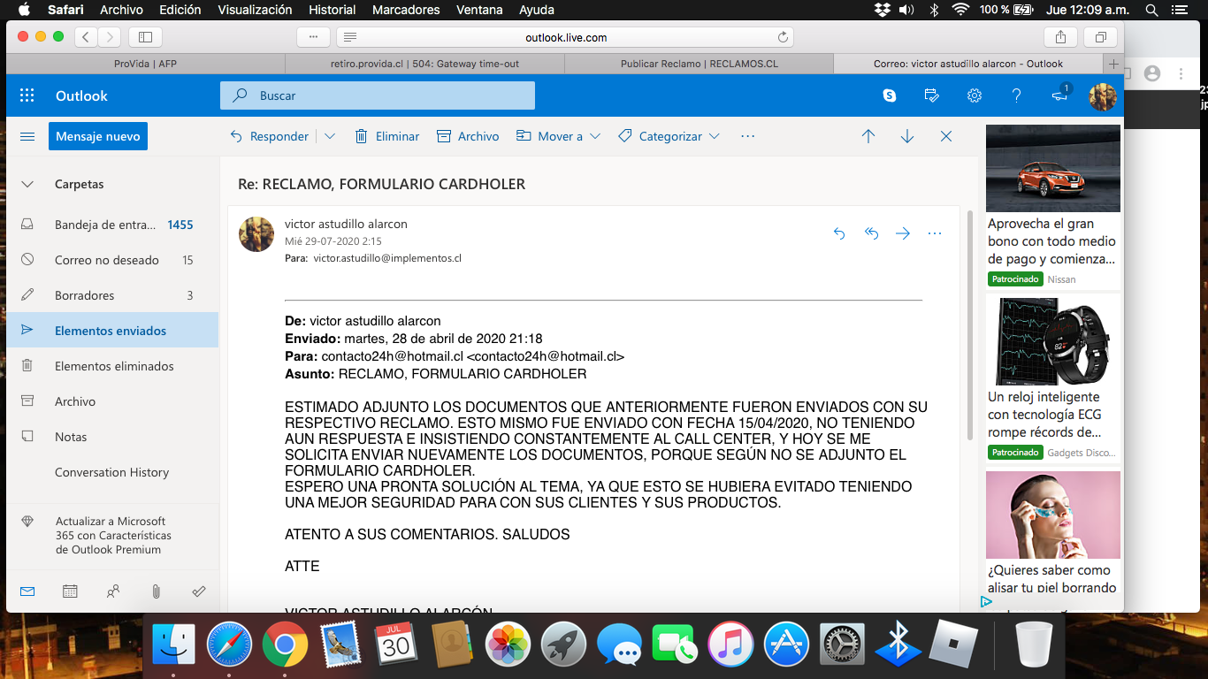Screen dimensions: 1208x679
Task: Switch to Mail view at bottom left
Action: pos(27,591)
